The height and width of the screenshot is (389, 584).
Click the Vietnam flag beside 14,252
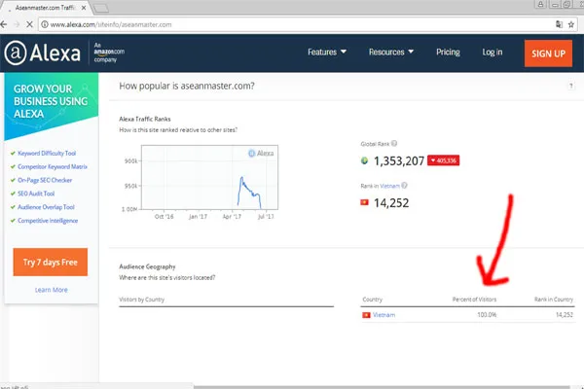pos(364,202)
